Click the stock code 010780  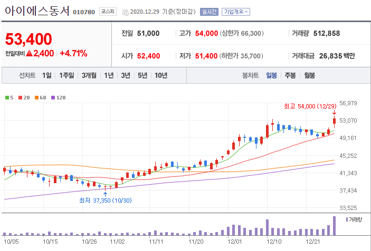[x=84, y=12]
